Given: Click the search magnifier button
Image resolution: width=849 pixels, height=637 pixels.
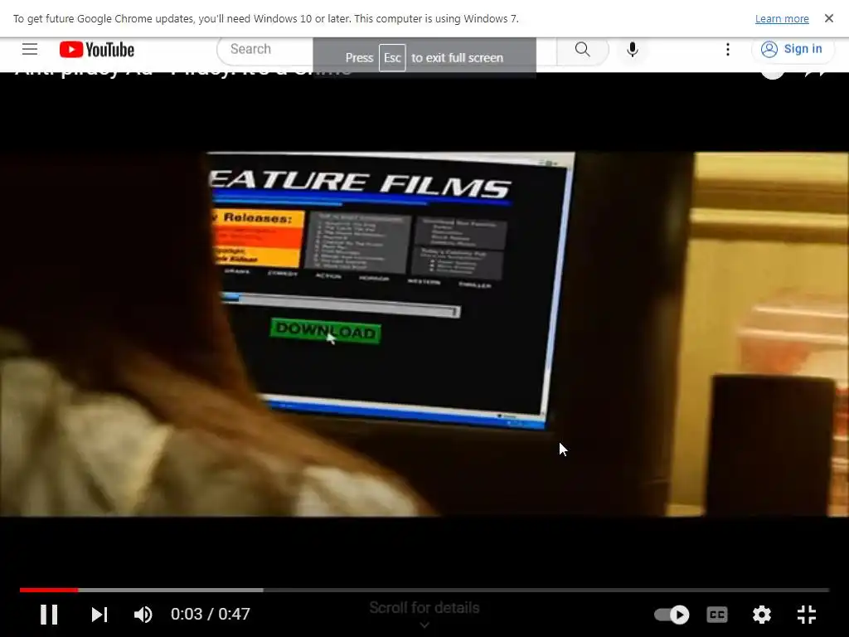Looking at the screenshot, I should (582, 49).
